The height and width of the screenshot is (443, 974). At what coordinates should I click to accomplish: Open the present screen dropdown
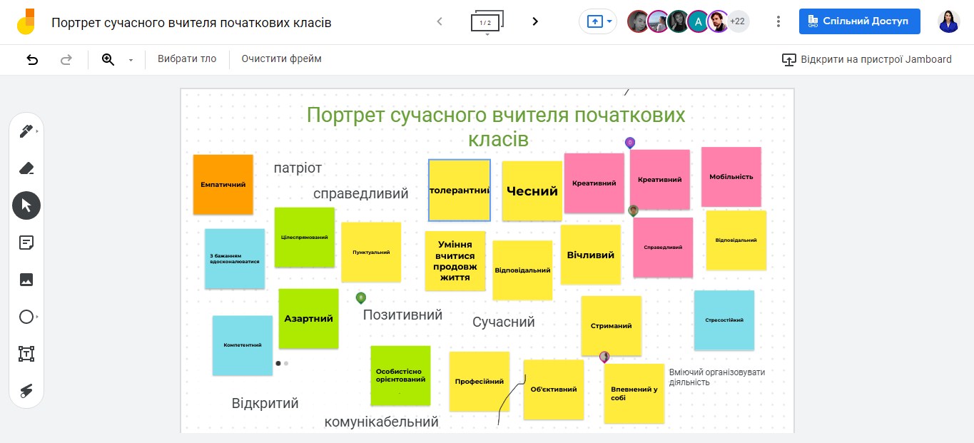click(x=609, y=22)
